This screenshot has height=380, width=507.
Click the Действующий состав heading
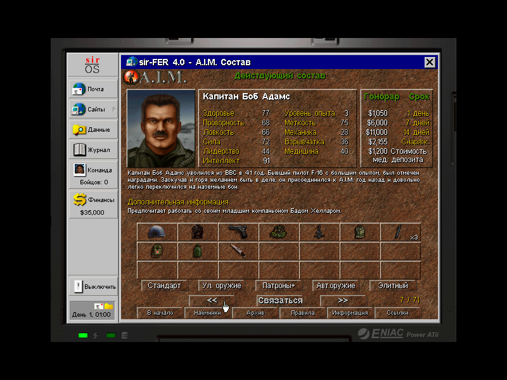click(x=279, y=75)
